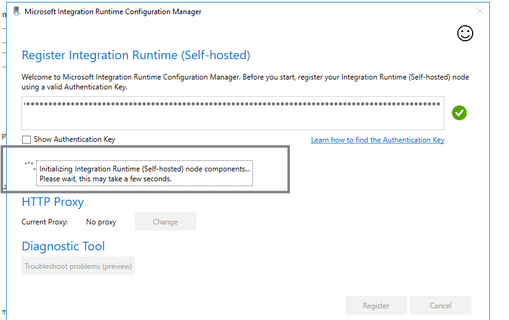Click the loading spinner dots icon

(29, 165)
